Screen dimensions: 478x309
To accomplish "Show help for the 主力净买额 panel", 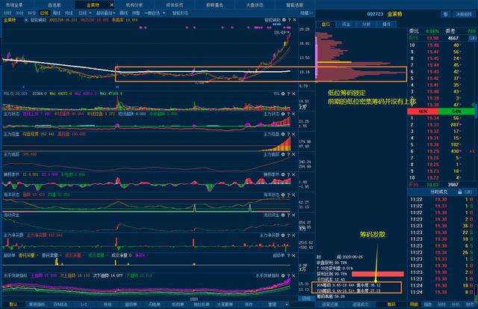I will click(x=288, y=236).
